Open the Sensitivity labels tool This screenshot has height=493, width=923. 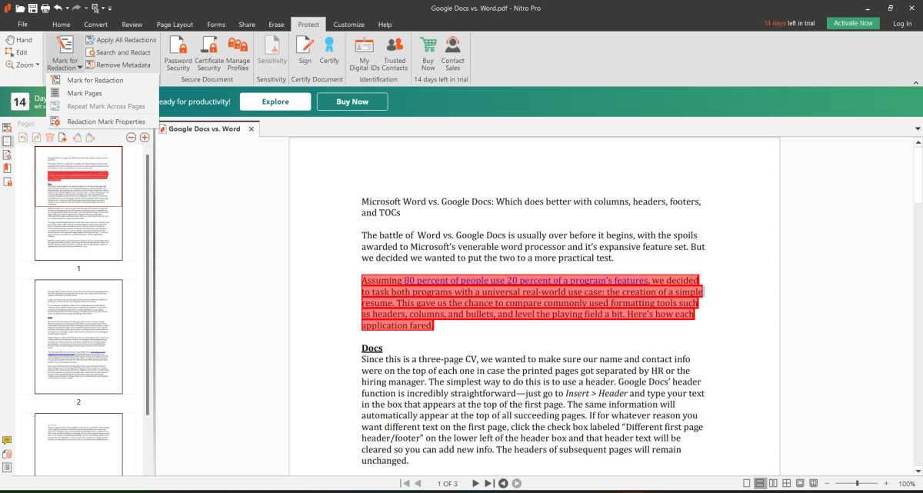tap(272, 51)
